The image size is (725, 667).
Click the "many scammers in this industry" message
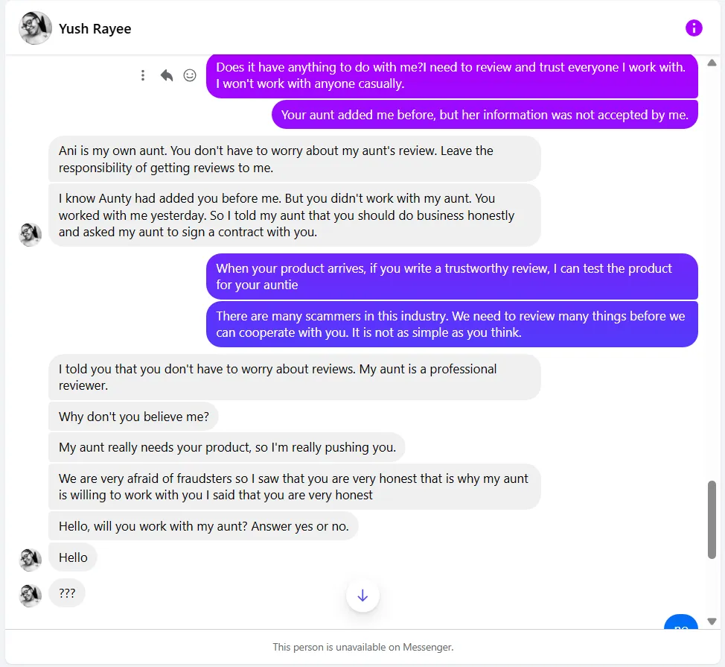452,324
